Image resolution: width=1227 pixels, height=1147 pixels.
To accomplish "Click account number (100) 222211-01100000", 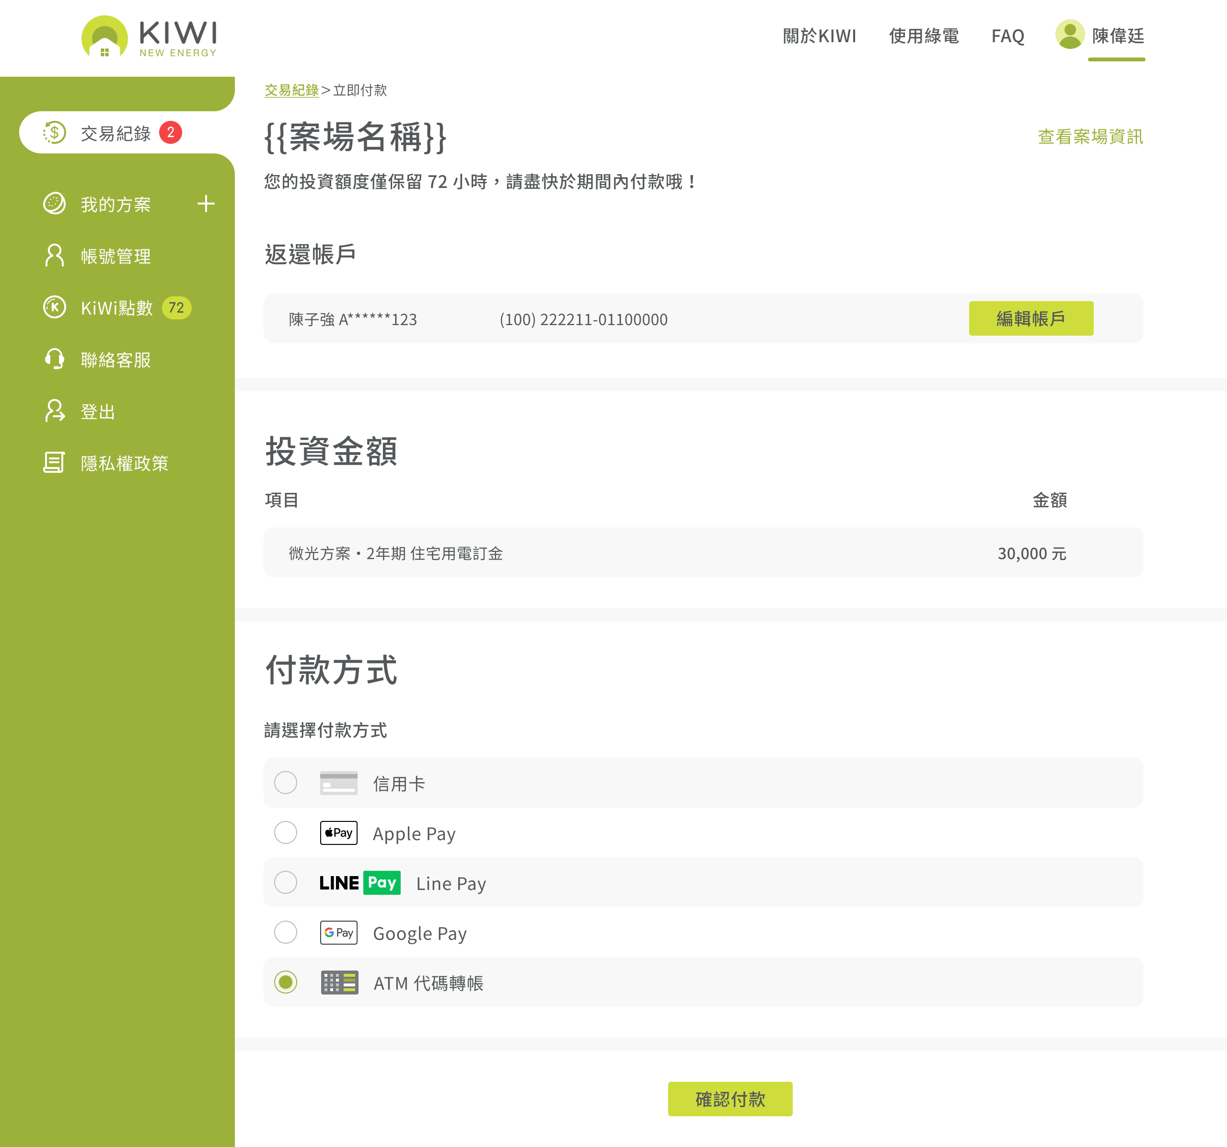I will (x=583, y=320).
